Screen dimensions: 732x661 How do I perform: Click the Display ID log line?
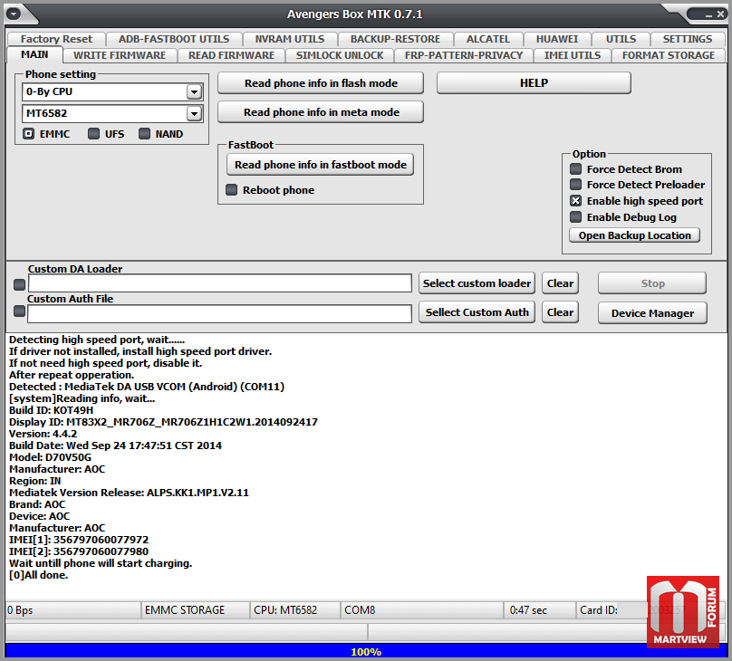click(163, 422)
